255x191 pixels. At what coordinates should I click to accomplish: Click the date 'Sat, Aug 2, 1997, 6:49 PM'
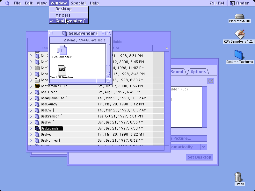119,92
